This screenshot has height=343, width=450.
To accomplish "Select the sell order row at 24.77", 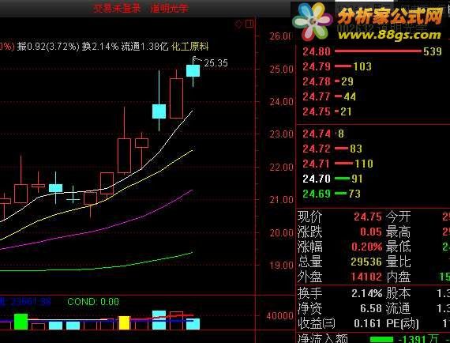I will pos(329,96).
